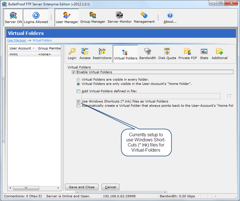Click the Group Membership column header
Screen dimensions: 240x201
pyautogui.click(x=49, y=48)
